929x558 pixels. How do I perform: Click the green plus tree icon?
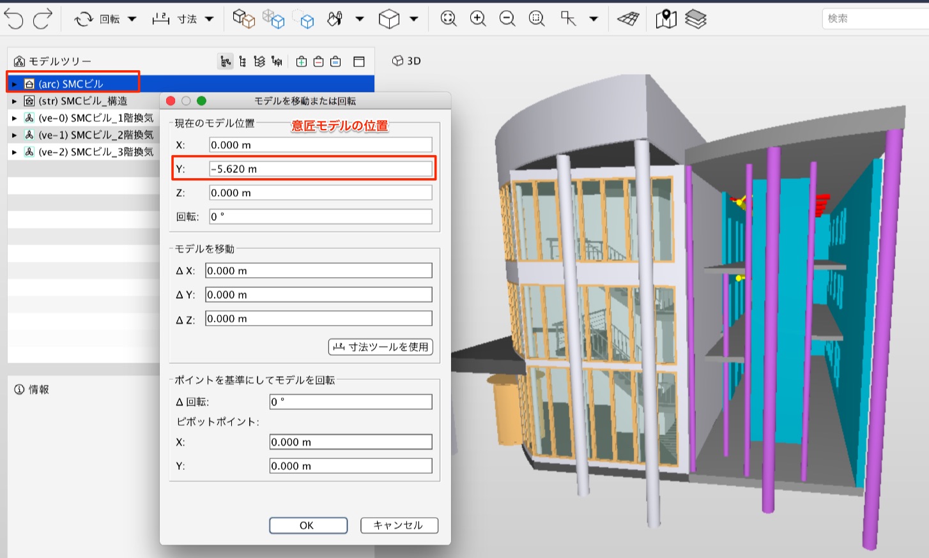tap(302, 61)
